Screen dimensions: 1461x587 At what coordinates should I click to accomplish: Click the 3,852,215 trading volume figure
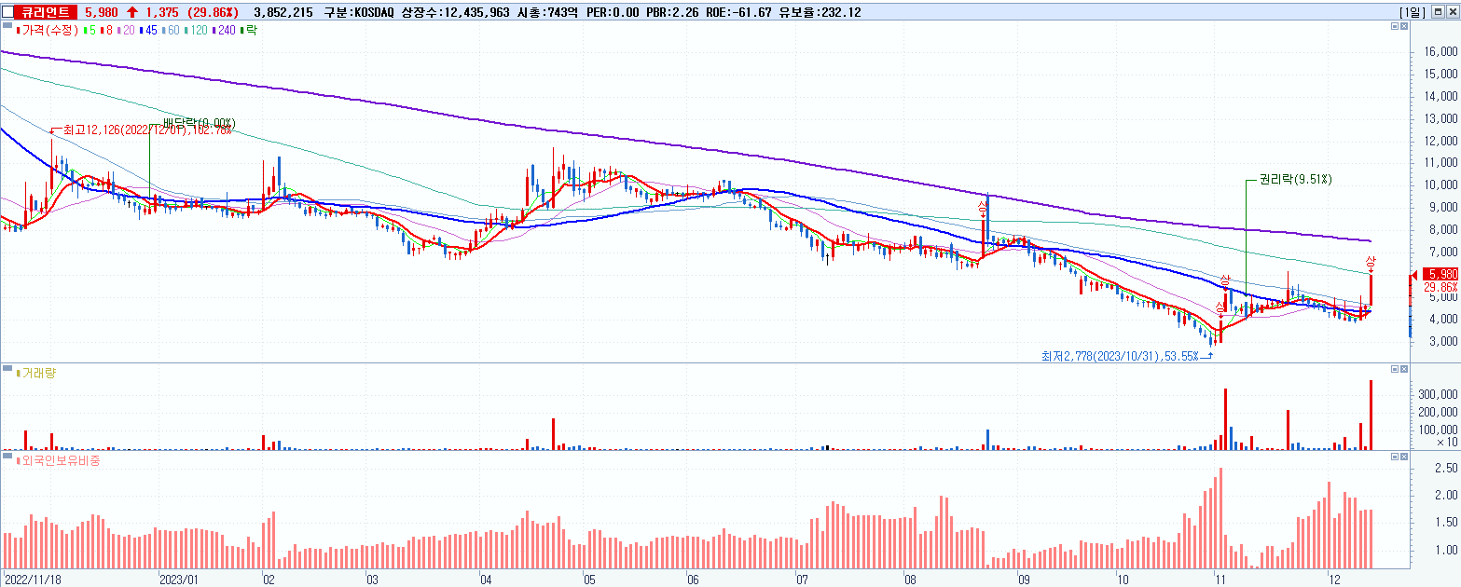(283, 12)
